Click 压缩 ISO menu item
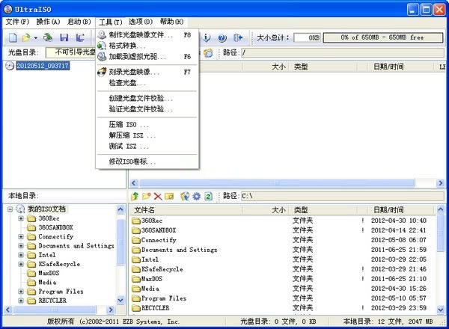Viewport: 449px width, 329px height. [128, 124]
